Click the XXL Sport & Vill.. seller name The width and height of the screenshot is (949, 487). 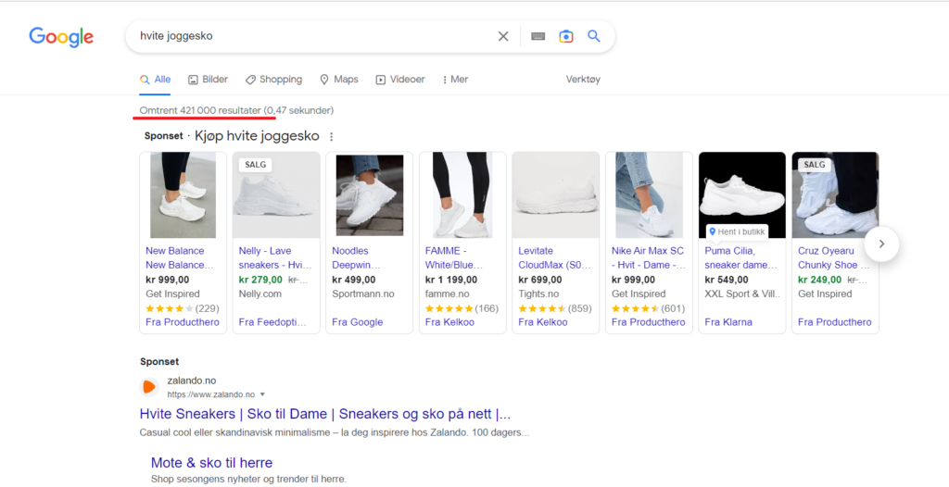742,293
